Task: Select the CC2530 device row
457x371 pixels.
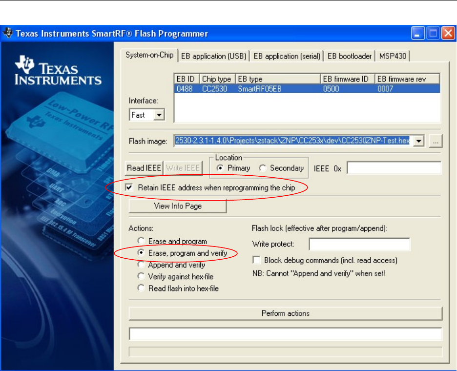Action: 307,88
